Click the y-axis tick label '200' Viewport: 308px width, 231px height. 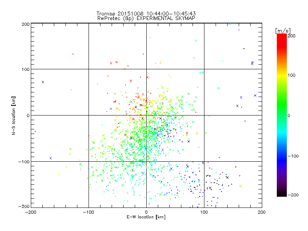(x=25, y=24)
